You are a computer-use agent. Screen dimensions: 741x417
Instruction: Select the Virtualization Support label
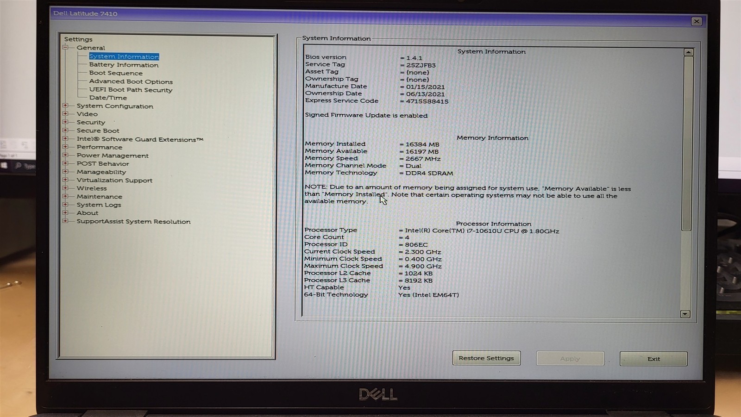[114, 180]
